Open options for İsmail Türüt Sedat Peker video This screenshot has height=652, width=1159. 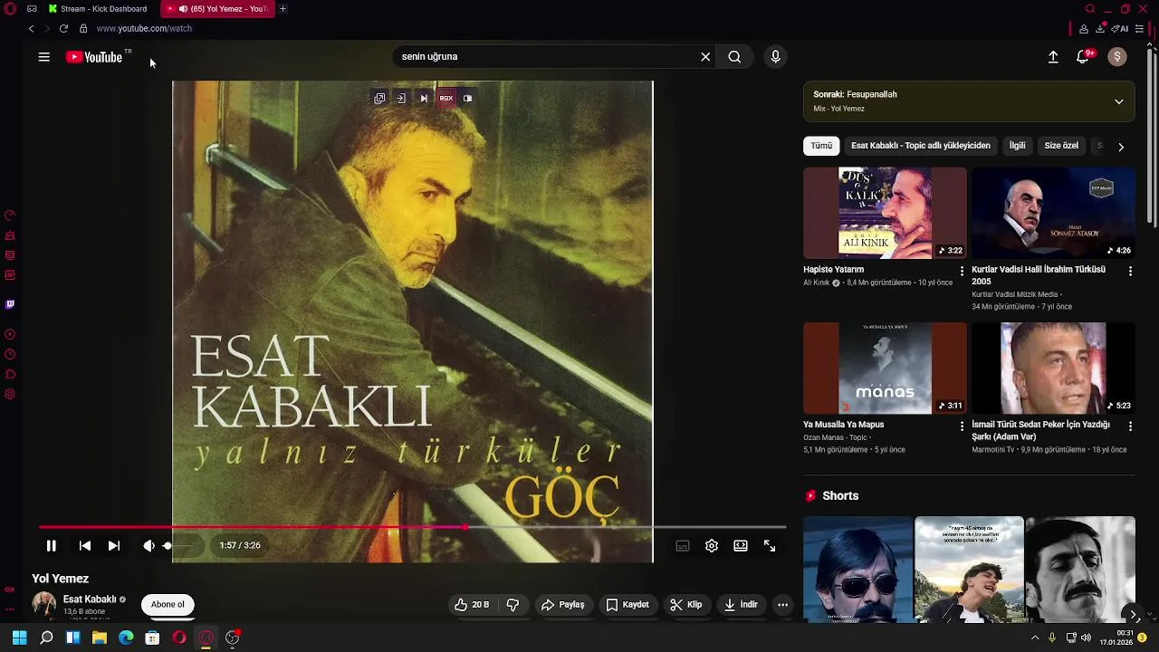[1130, 426]
